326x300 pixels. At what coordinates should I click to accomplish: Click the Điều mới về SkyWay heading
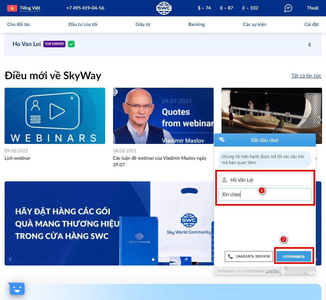pyautogui.click(x=53, y=76)
